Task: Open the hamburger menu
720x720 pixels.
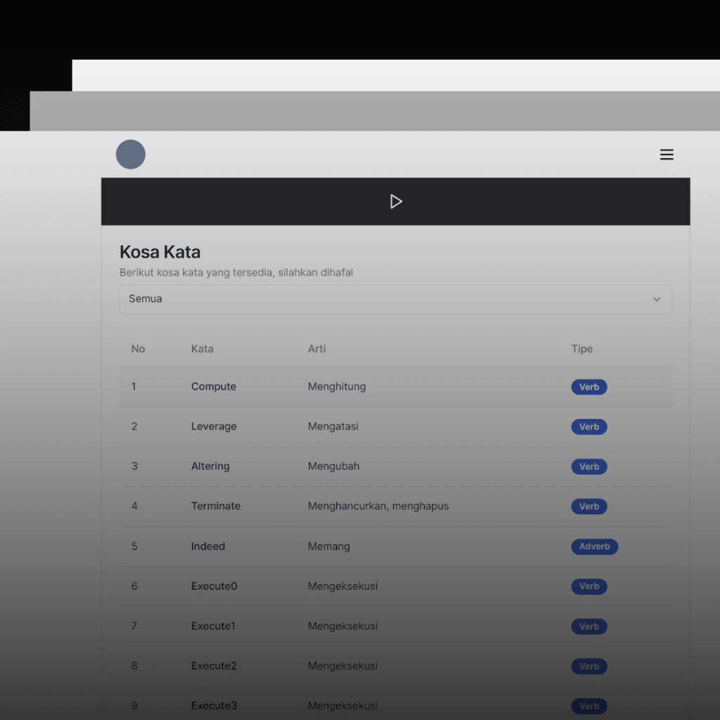Action: (667, 155)
